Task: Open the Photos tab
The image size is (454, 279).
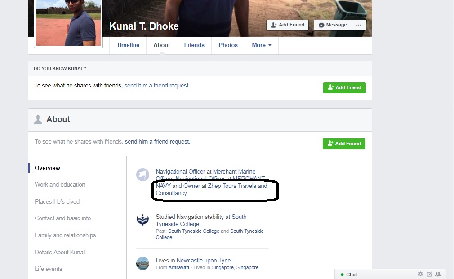Action: click(x=228, y=45)
